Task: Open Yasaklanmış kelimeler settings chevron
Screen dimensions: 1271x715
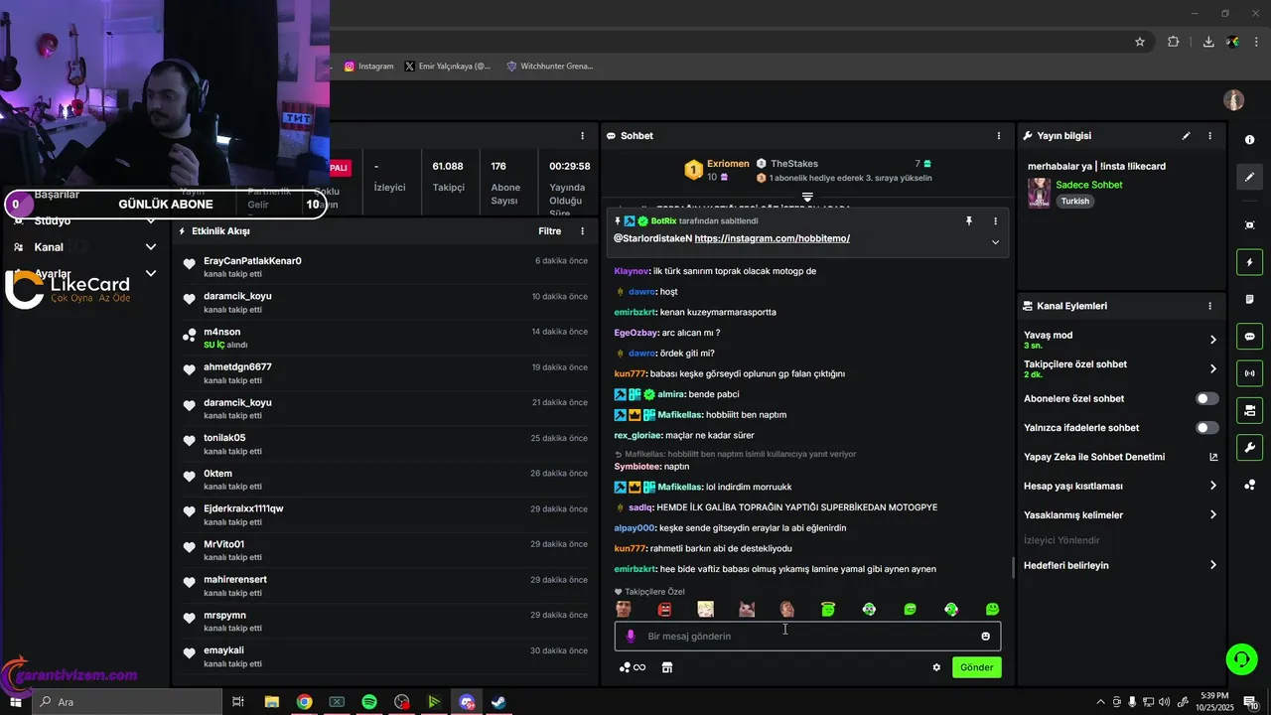Action: click(x=1212, y=514)
